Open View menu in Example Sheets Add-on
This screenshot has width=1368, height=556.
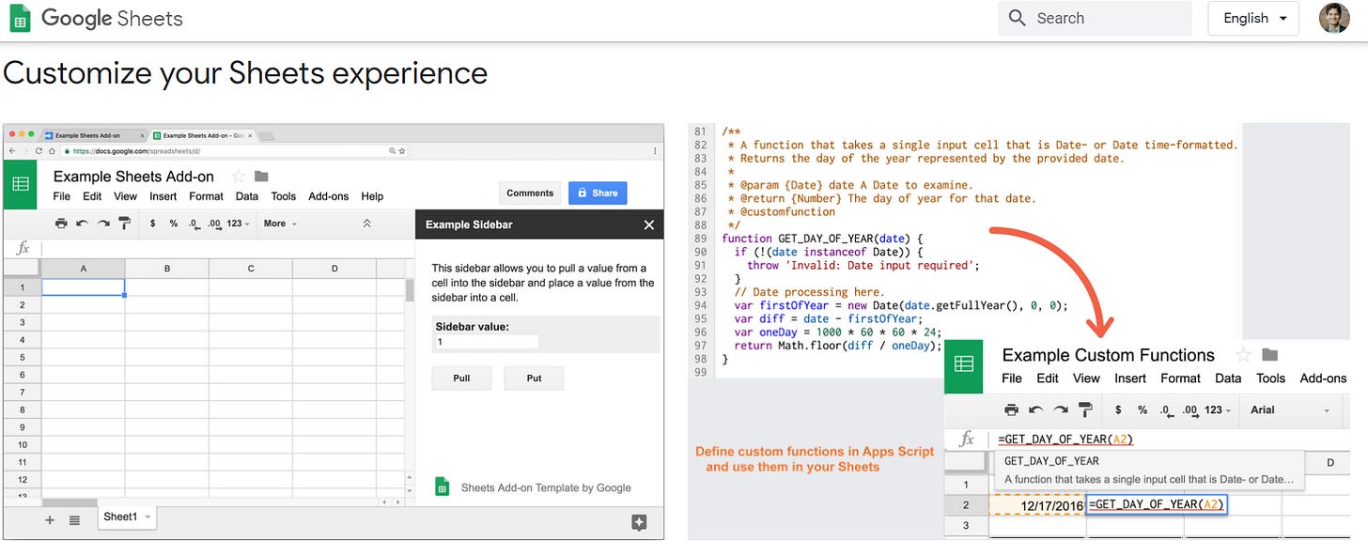[126, 196]
